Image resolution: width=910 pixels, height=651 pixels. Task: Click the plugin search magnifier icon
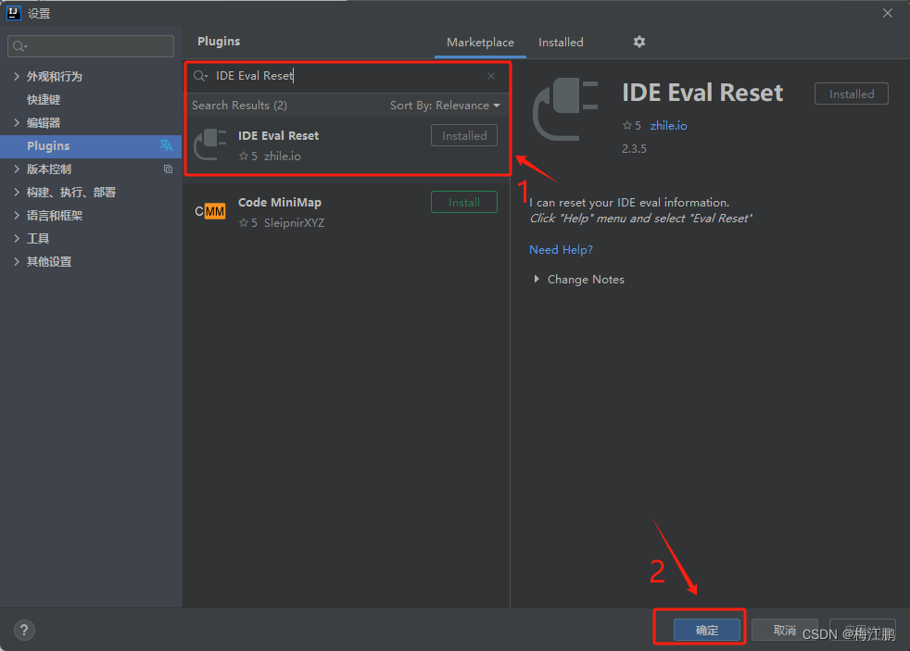tap(200, 76)
